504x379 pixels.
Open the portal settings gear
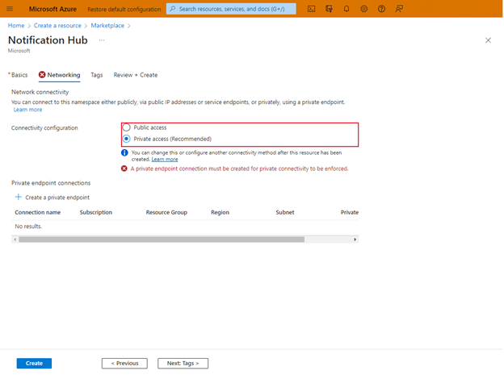(363, 9)
